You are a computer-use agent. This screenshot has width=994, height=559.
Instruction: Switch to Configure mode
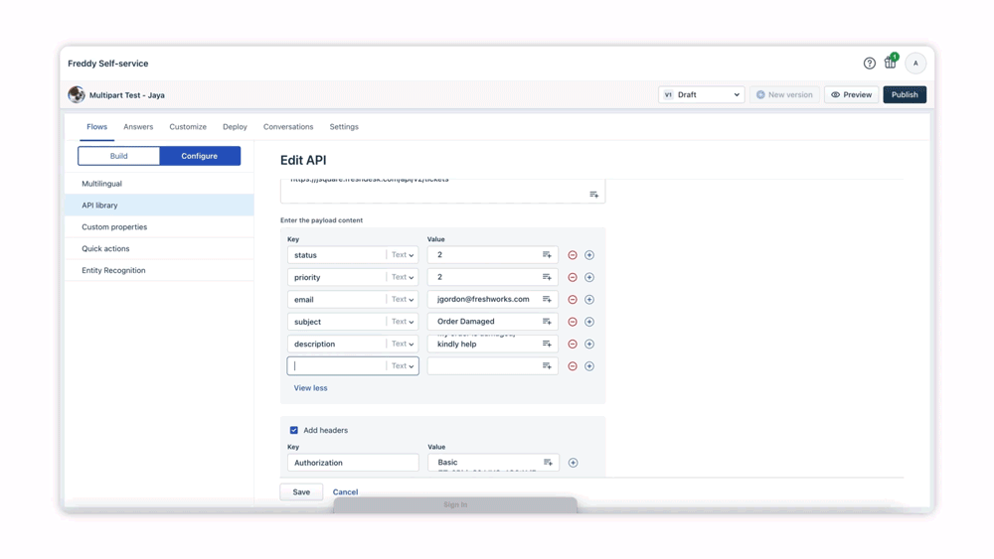pyautogui.click(x=200, y=156)
